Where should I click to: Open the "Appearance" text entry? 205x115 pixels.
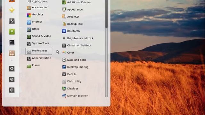pyautogui.click(x=75, y=10)
